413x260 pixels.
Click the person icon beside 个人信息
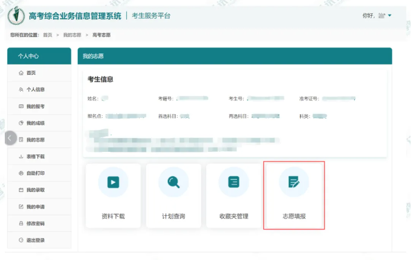point(21,89)
